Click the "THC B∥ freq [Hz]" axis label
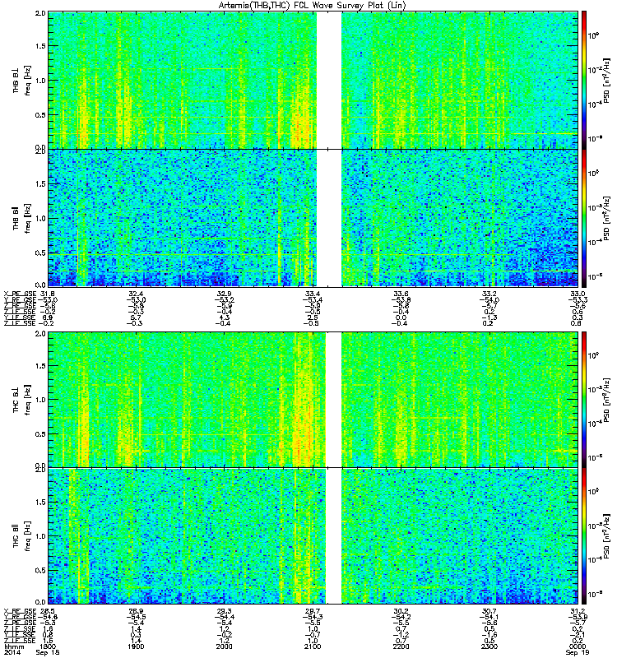The image size is (617, 658). click(22, 536)
